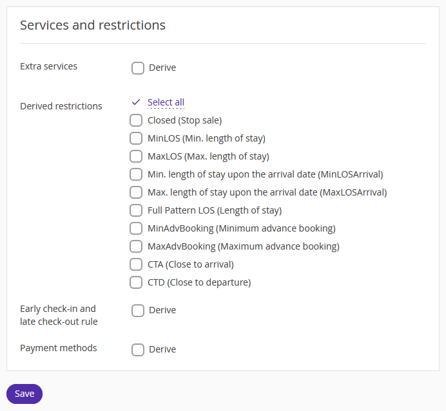446x411 pixels.
Task: Enable the MinLOSArrival restriction checkbox
Action: 136,174
